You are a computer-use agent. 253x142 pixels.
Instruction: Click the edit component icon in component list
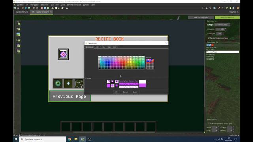pyautogui.click(x=210, y=45)
